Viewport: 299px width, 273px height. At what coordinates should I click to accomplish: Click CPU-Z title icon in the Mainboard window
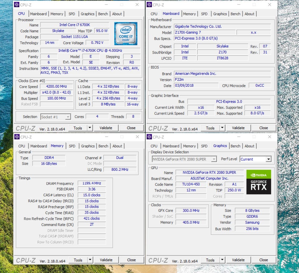click(x=149, y=5)
